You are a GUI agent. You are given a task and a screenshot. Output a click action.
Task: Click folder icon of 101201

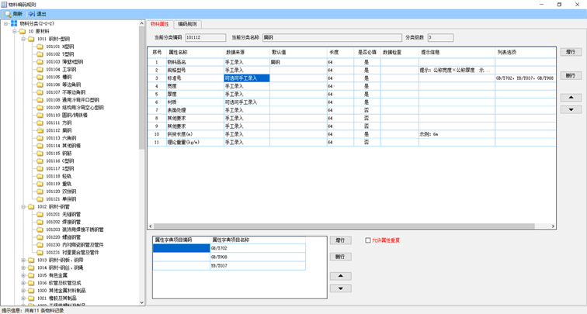tap(40, 215)
